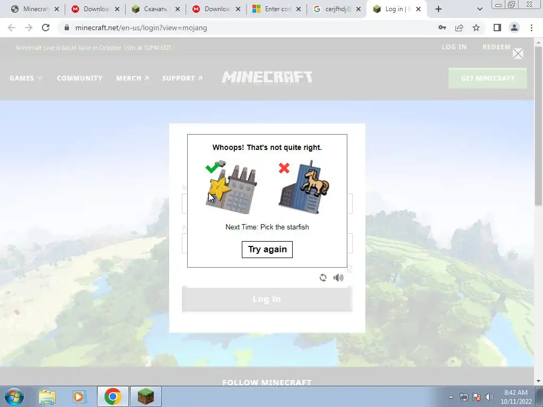543x407 pixels.
Task: Open the Chrome three-dot menu
Action: click(x=531, y=28)
